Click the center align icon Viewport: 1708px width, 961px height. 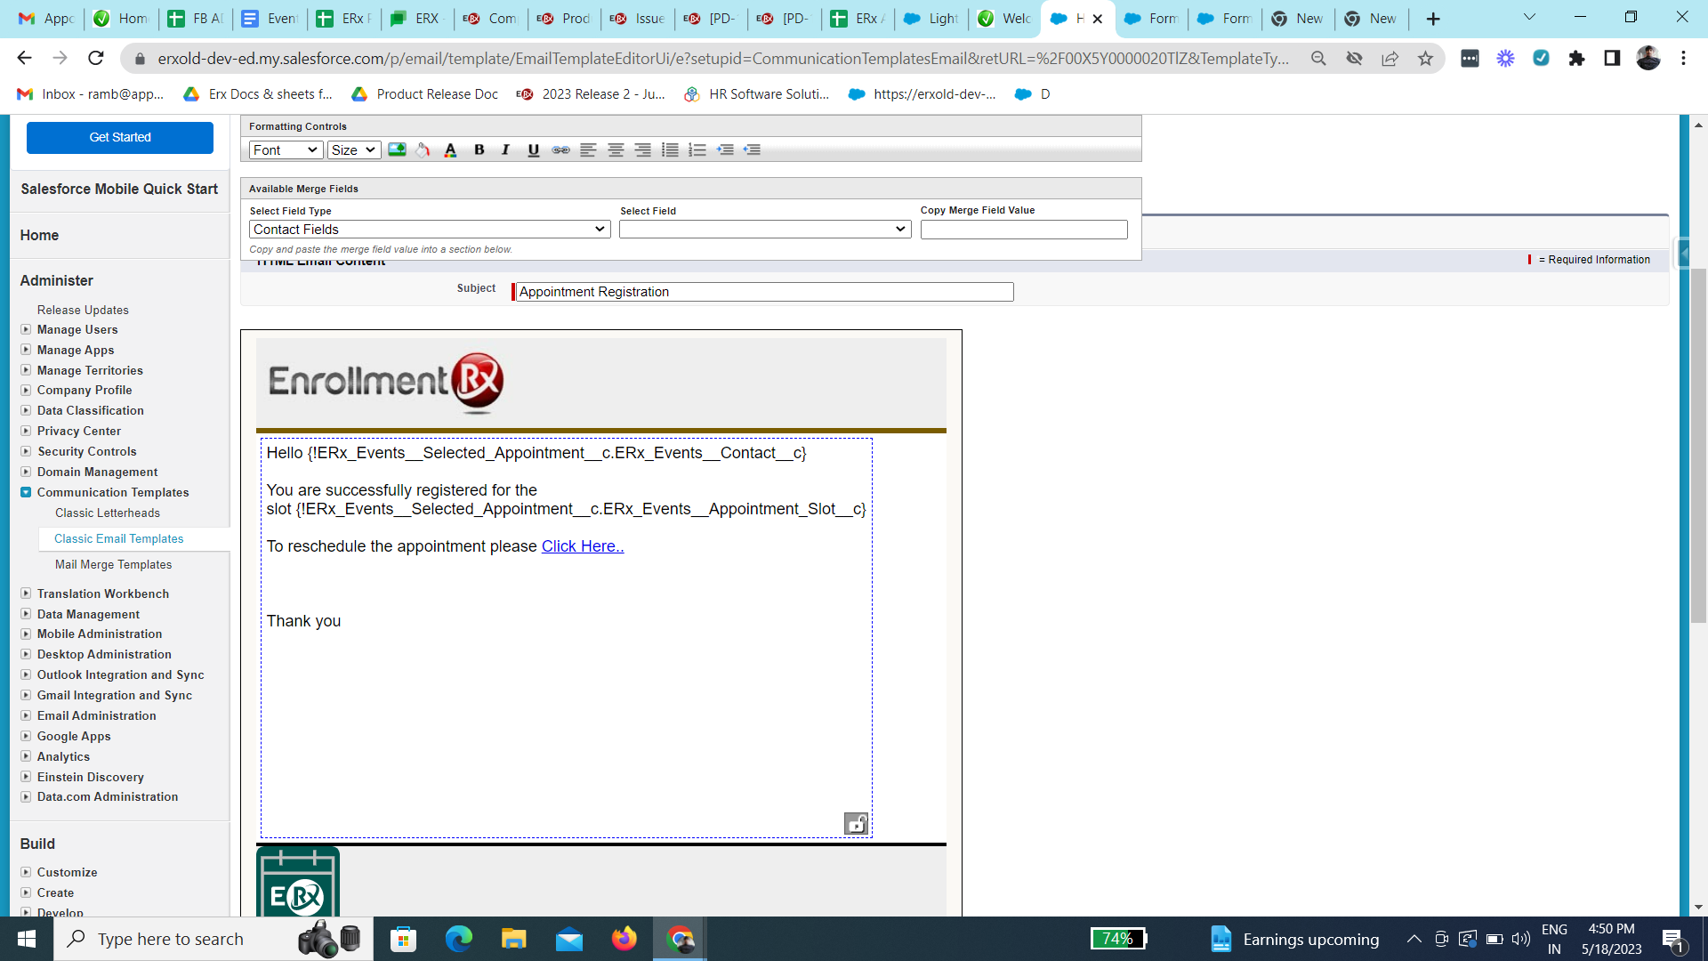pos(616,149)
